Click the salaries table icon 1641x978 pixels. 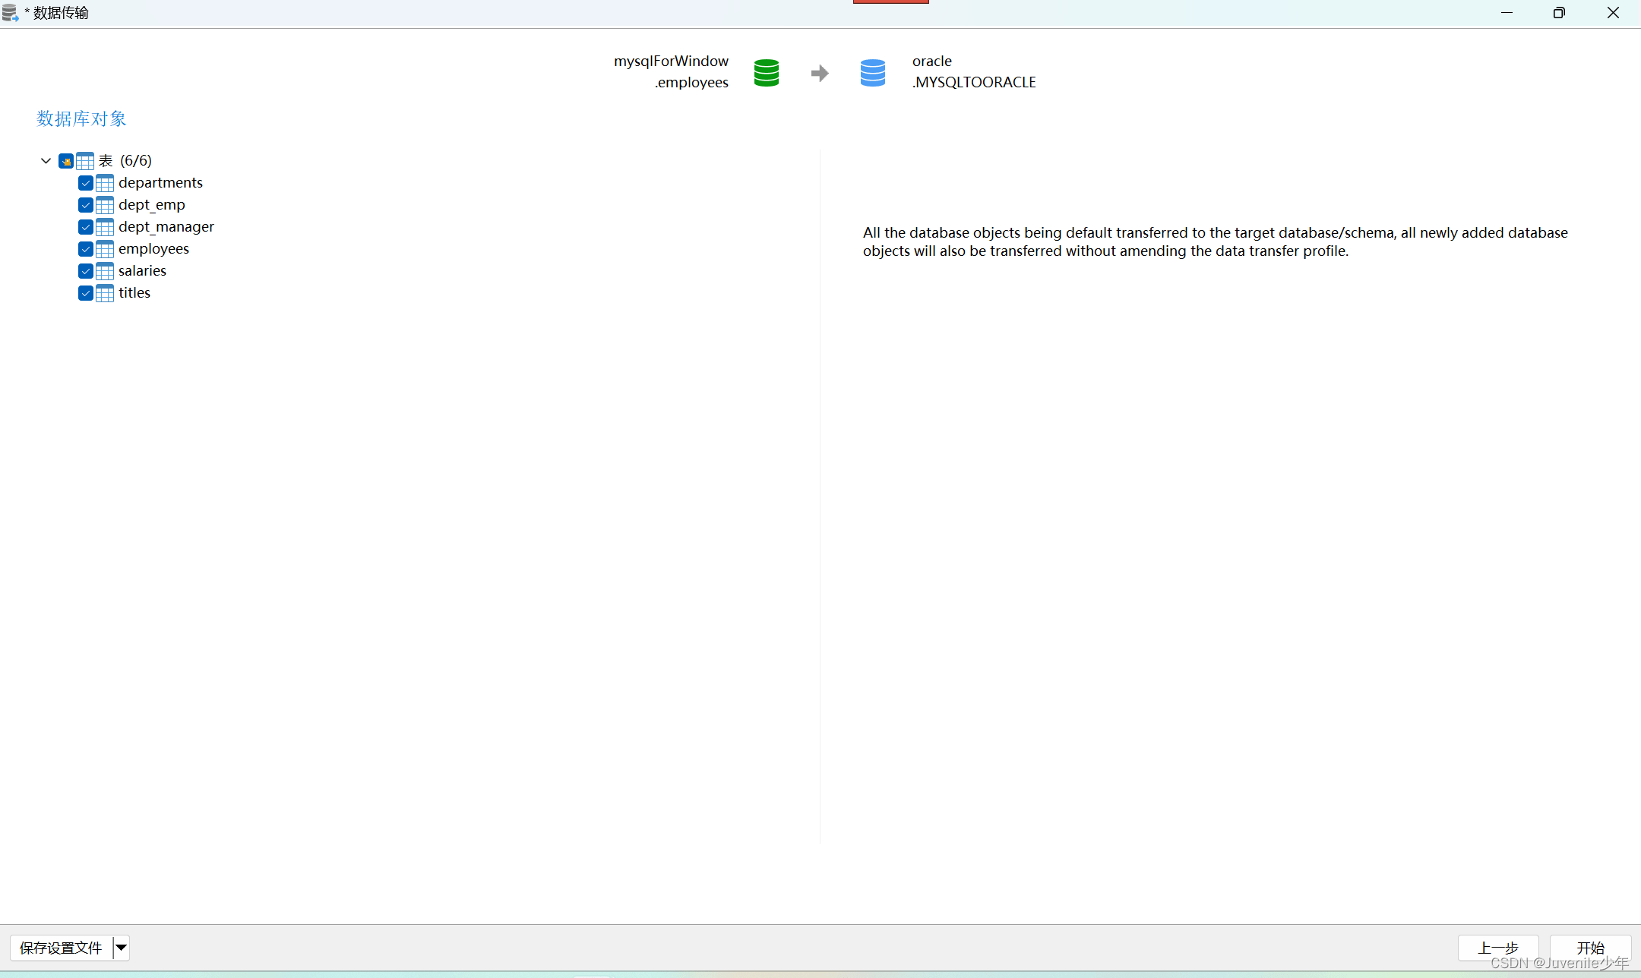click(x=105, y=271)
